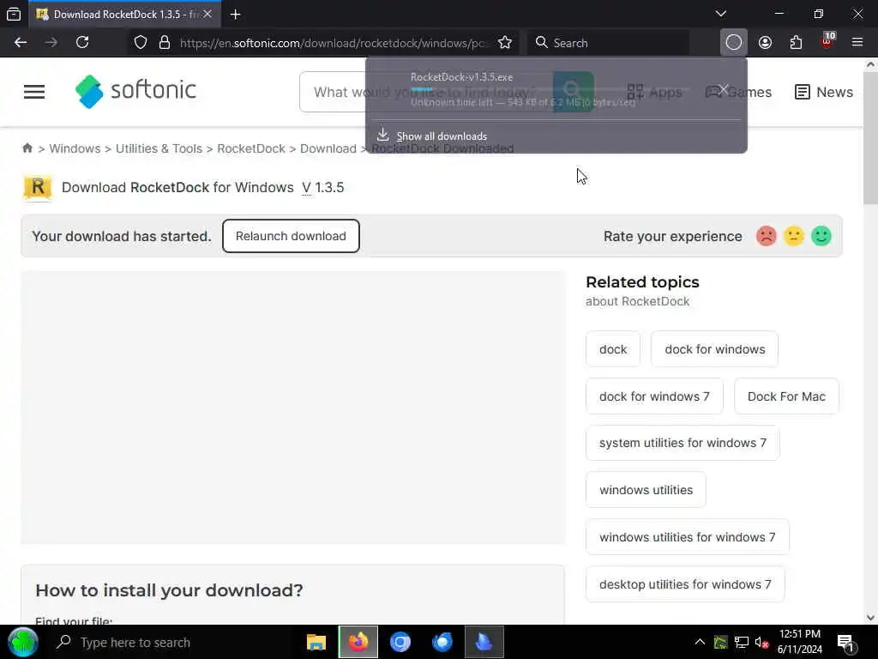
Task: Select 'windows utilities for windows 7' tag
Action: [x=687, y=537]
